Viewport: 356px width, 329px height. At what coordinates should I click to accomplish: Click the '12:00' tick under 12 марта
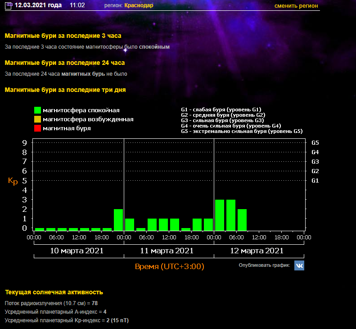[x=259, y=238]
